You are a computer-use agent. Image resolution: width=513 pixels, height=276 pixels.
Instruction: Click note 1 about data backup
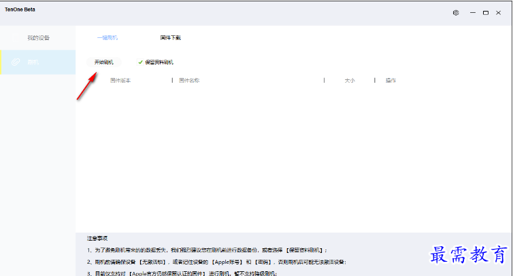207,250
